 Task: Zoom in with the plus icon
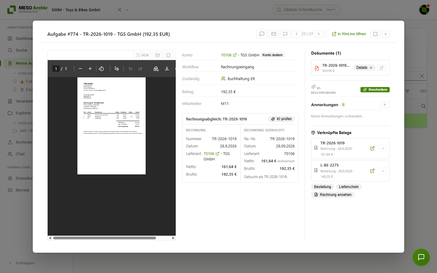(90, 69)
